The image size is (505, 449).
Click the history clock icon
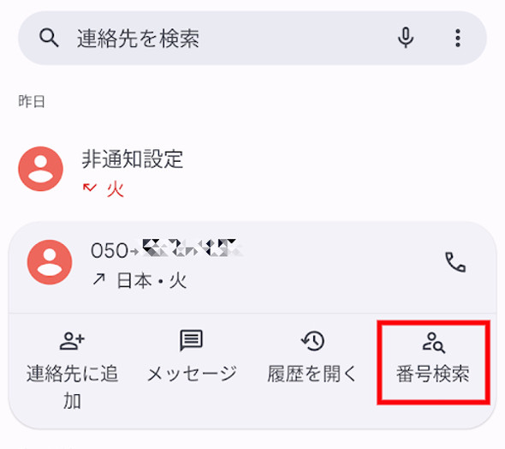[312, 341]
